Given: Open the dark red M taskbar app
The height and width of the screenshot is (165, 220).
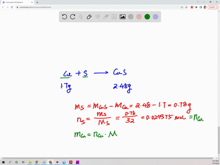Looking at the screenshot, I should [x=71, y=162].
